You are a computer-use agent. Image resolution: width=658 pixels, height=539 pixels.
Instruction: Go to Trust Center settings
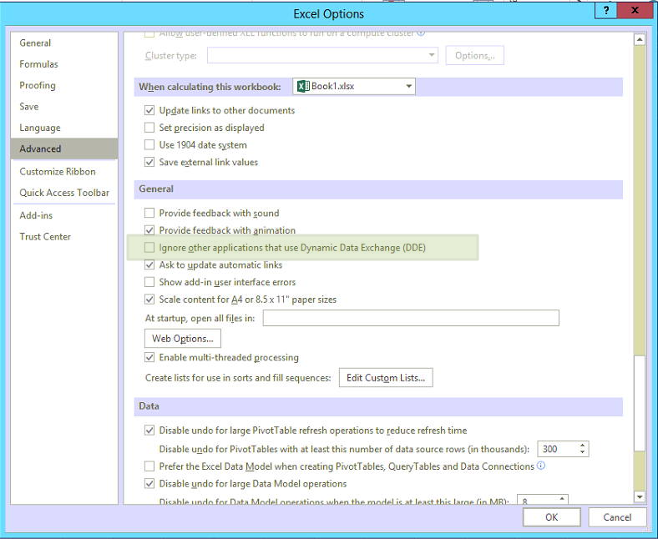45,237
